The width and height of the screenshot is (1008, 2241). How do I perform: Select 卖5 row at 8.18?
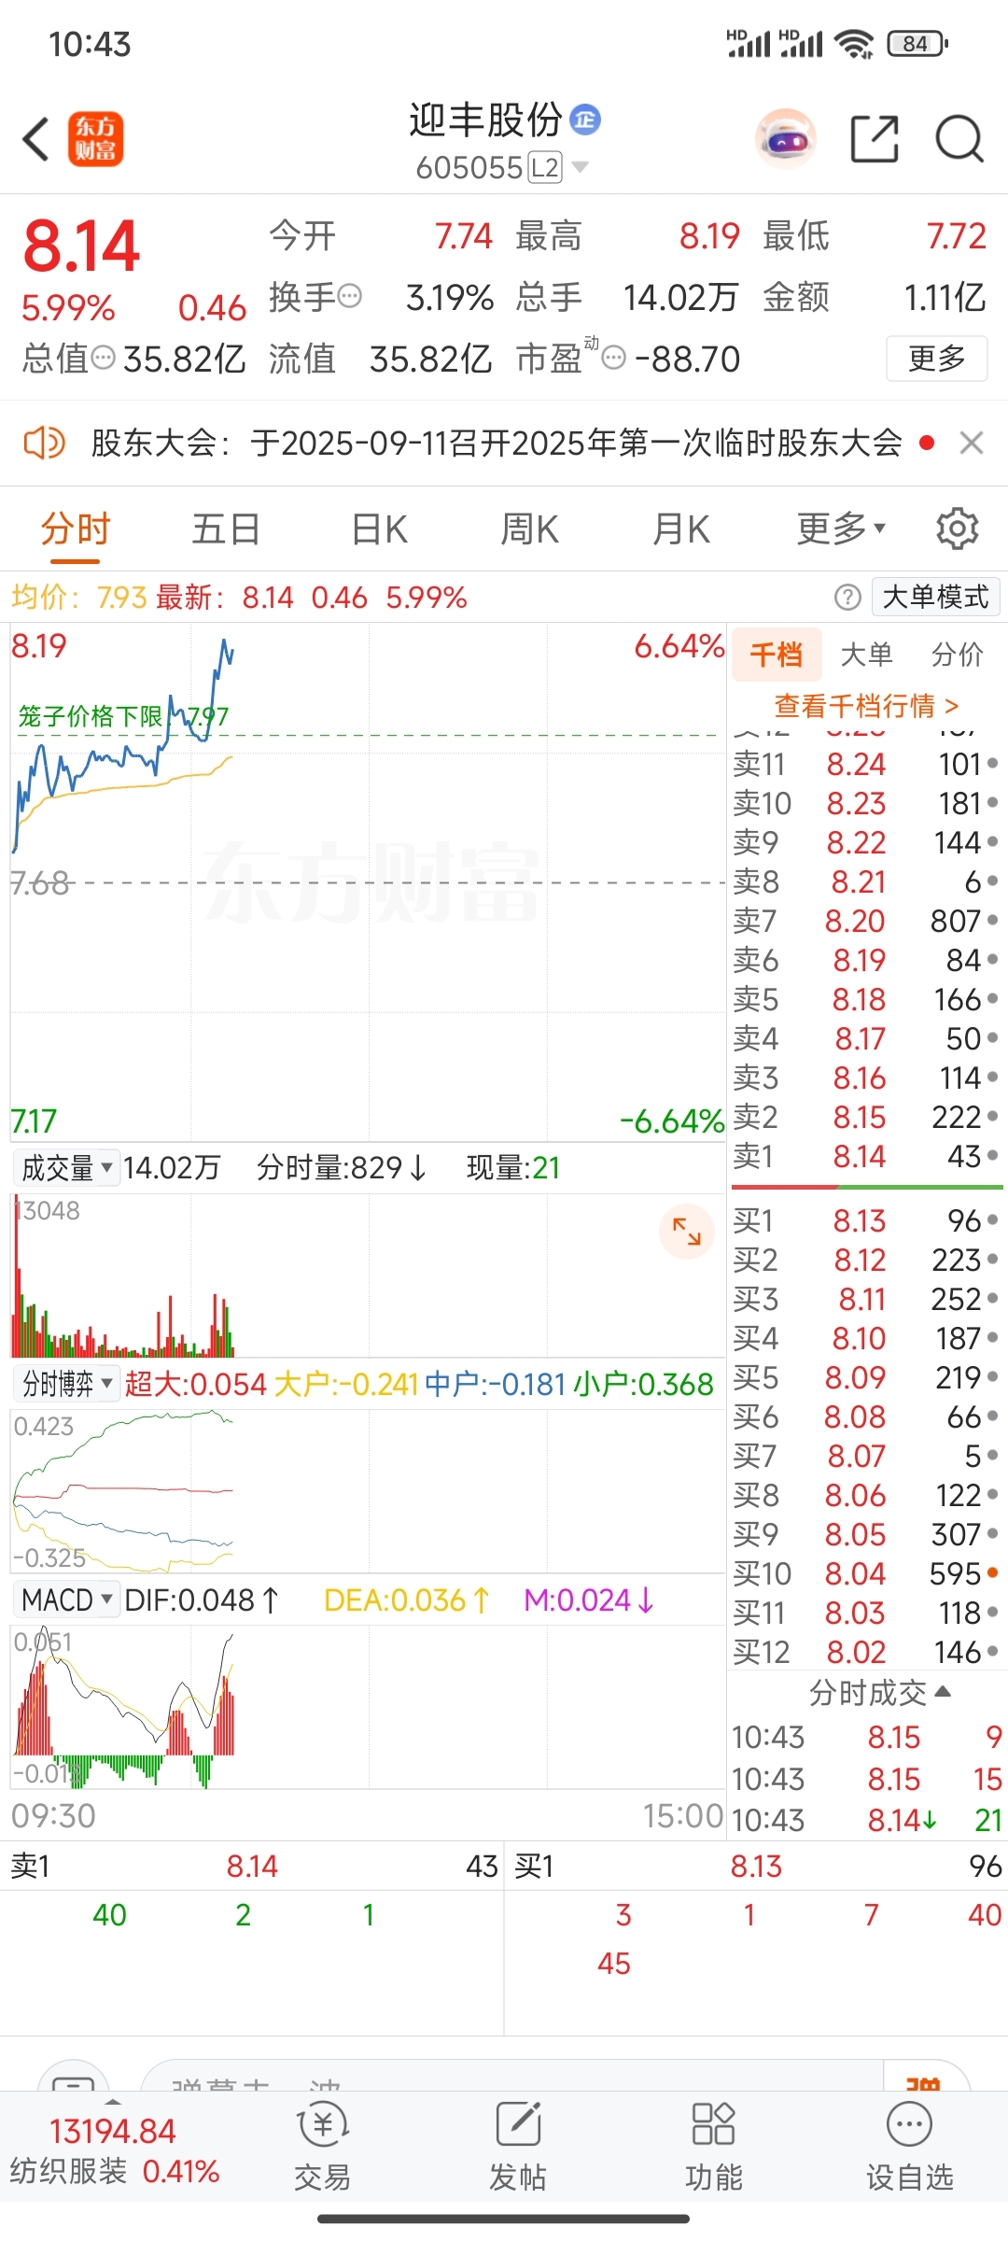pyautogui.click(x=865, y=999)
